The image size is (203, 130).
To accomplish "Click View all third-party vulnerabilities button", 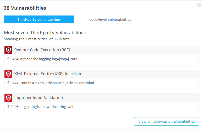I will [167, 121].
